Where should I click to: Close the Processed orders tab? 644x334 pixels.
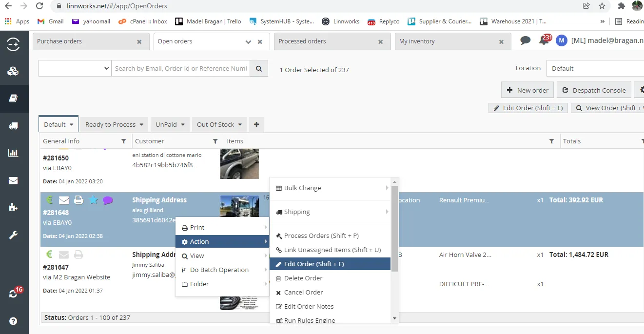tap(381, 42)
